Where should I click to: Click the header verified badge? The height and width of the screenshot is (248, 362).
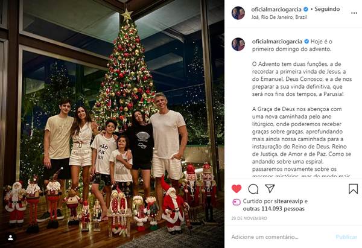point(305,9)
